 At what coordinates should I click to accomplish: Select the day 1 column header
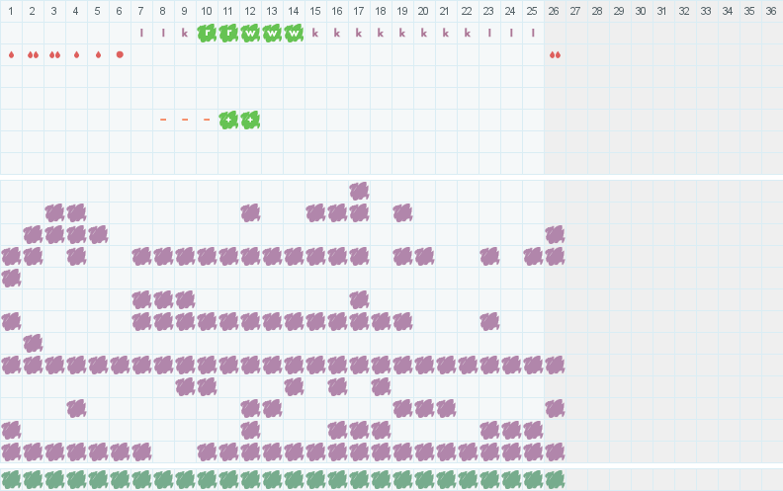coord(11,11)
